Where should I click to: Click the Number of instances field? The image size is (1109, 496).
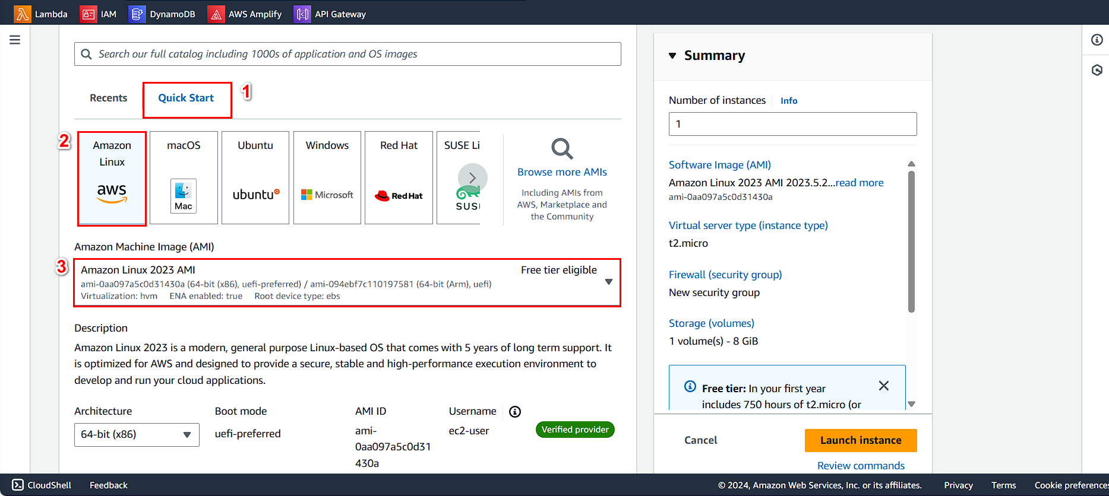click(792, 124)
